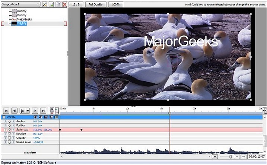Go to previous Sound Level keyframe
Image resolution: width=267 pixels, height=165 pixels.
click(5, 142)
